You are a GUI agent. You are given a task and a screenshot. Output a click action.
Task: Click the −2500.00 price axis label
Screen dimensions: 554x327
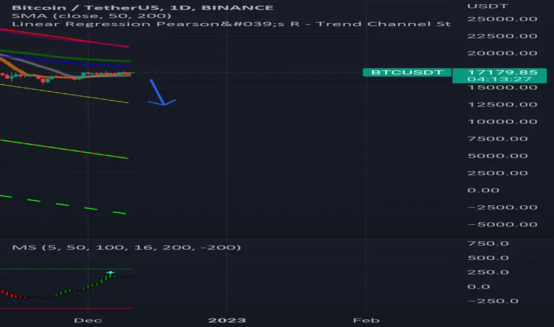pyautogui.click(x=502, y=207)
